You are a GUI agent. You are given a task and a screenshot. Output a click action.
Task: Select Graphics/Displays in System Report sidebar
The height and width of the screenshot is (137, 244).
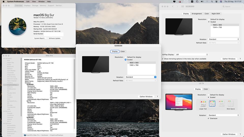coord(11,85)
